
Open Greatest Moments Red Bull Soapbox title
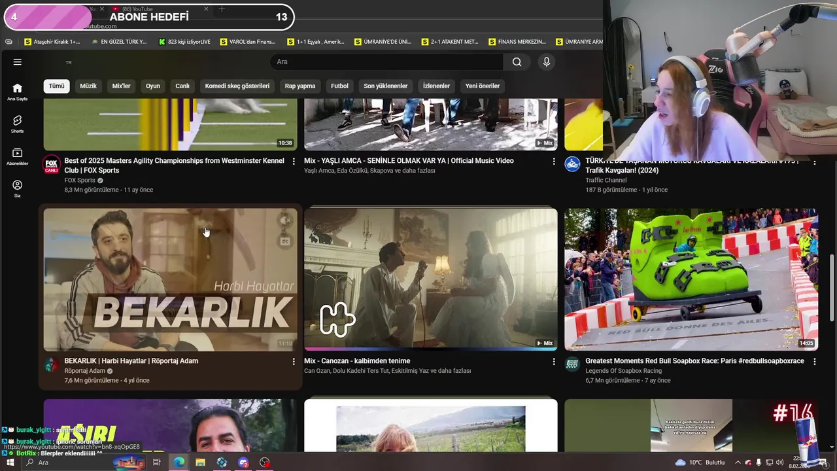click(x=694, y=361)
